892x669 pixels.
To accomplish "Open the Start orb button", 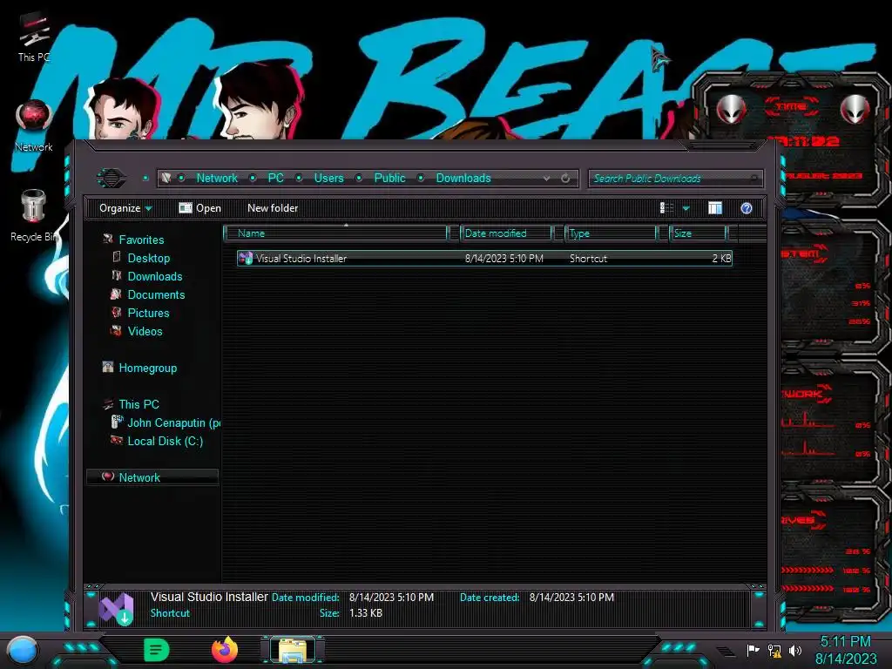I will pos(22,651).
